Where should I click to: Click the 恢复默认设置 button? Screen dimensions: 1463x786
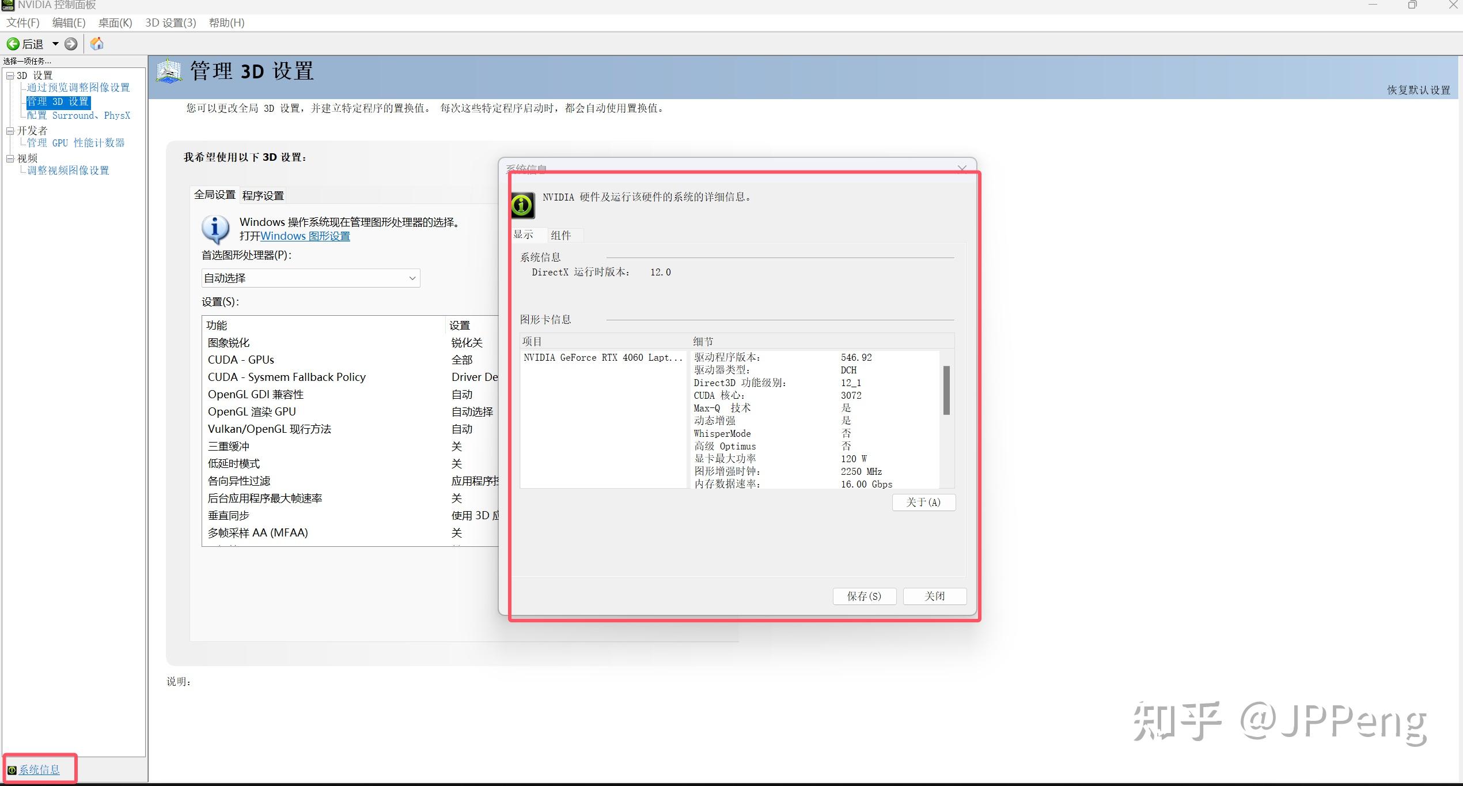coord(1418,90)
